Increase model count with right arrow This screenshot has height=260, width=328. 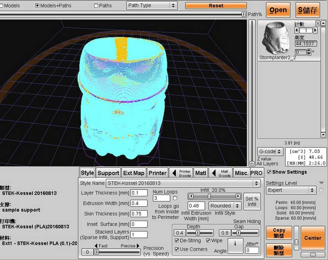(x=315, y=30)
